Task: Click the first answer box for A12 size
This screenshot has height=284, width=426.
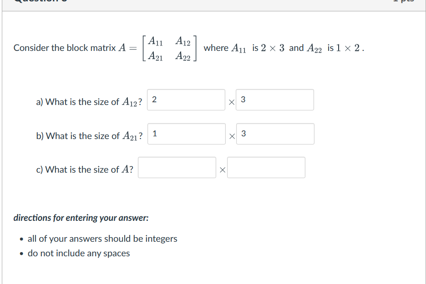Action: click(x=186, y=100)
